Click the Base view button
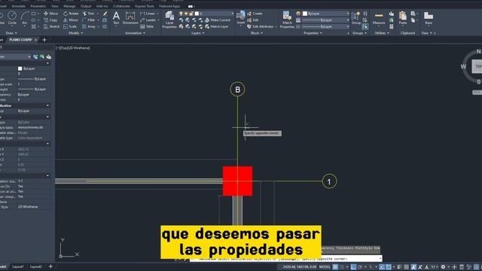Image resolution: width=482 pixels, height=271 pixels. click(x=429, y=18)
